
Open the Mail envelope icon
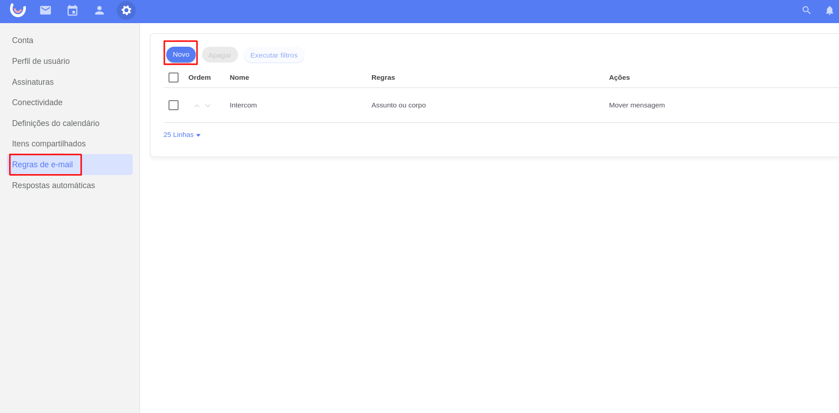pyautogui.click(x=45, y=10)
